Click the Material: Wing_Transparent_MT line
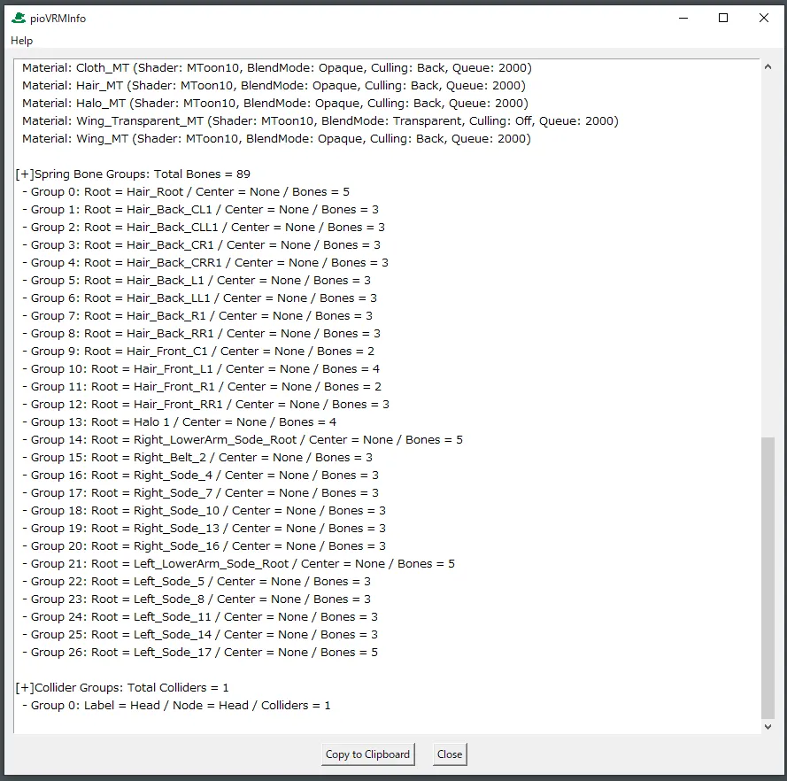This screenshot has height=781, width=787. (320, 121)
